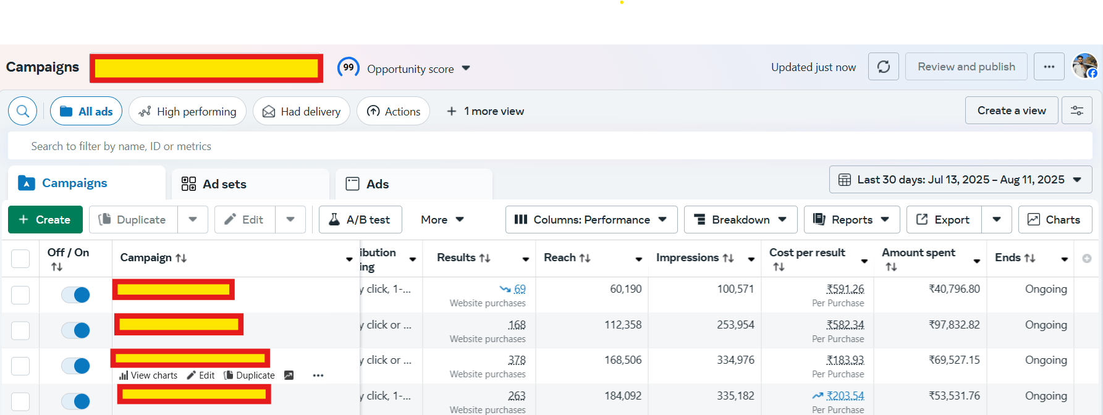Open the More dropdown menu
The height and width of the screenshot is (415, 1103).
[x=442, y=219]
